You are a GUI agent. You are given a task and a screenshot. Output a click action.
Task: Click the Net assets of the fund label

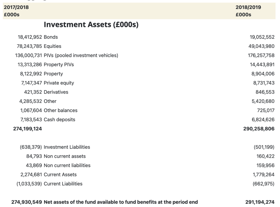pyautogui.click(x=121, y=202)
